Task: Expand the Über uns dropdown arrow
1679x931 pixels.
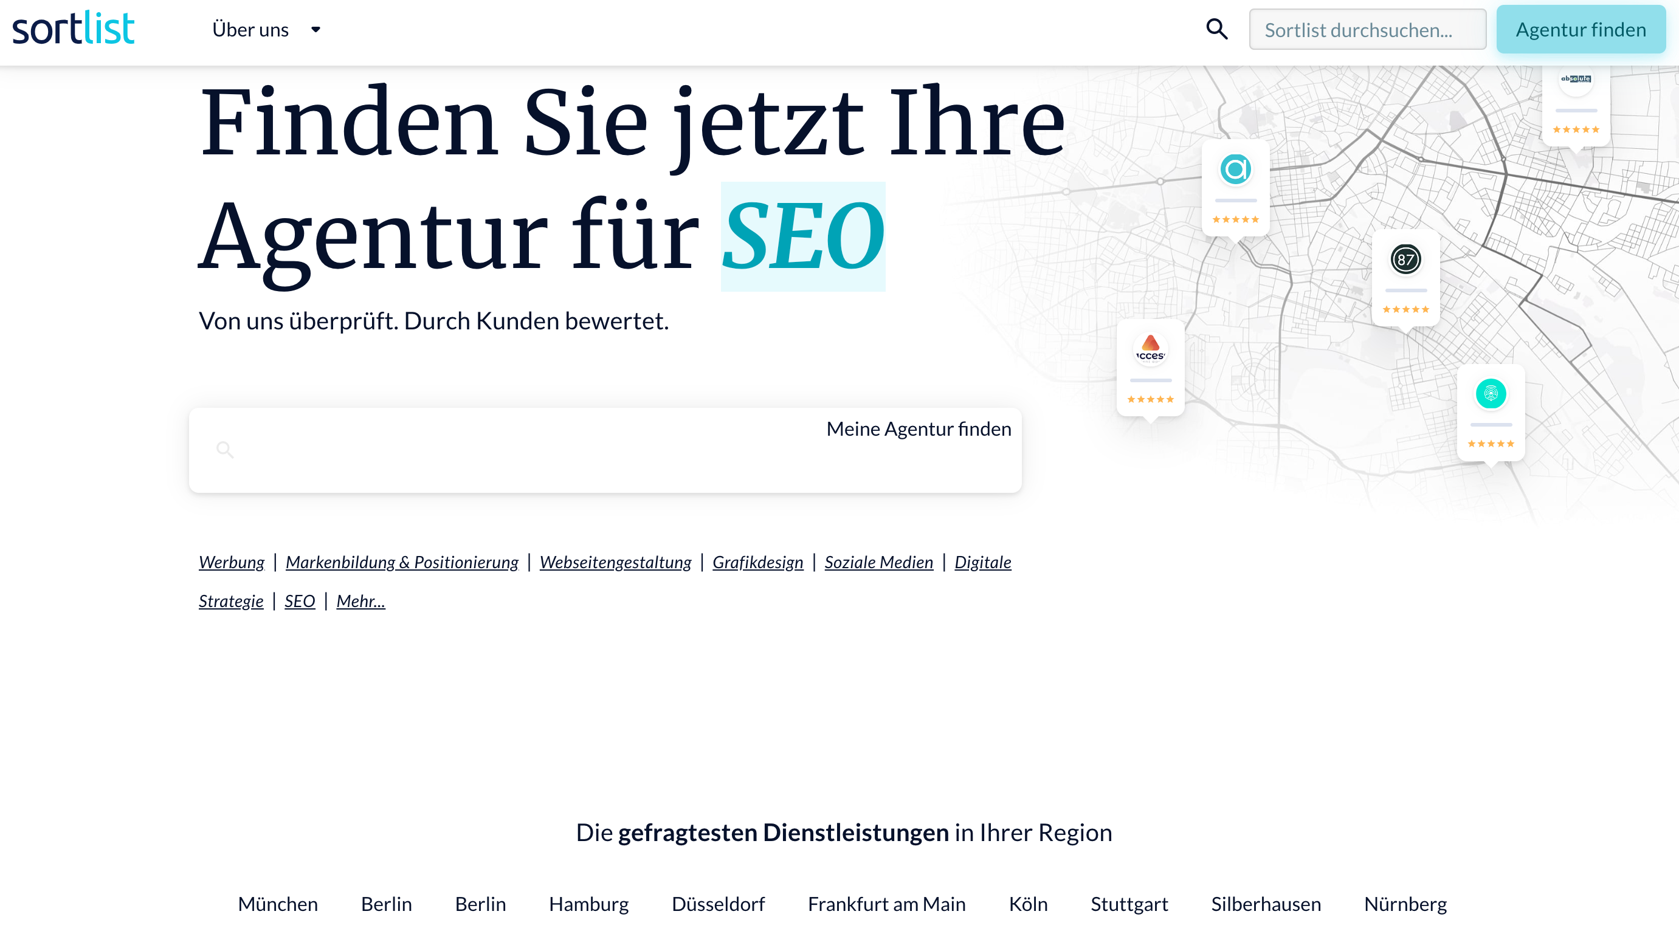Action: [x=315, y=30]
